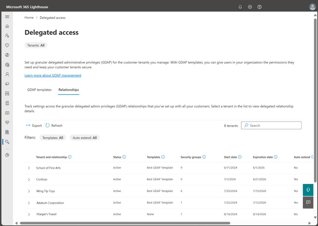Click Delegated access breadcrumb item

(53, 18)
